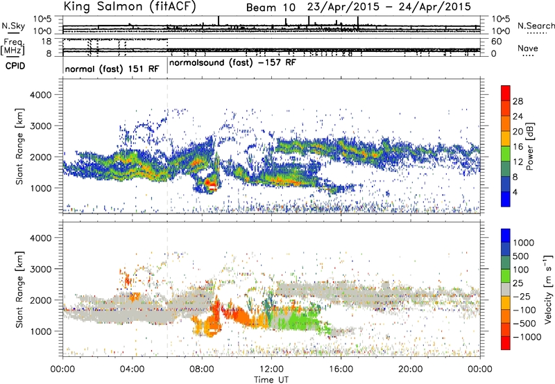This screenshot has width=555, height=384.
Task: Click the light green 25-100 Velocity segment
Action: pyautogui.click(x=506, y=276)
